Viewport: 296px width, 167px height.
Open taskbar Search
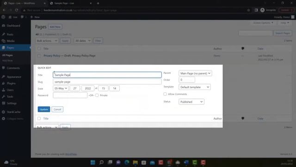tap(101, 162)
